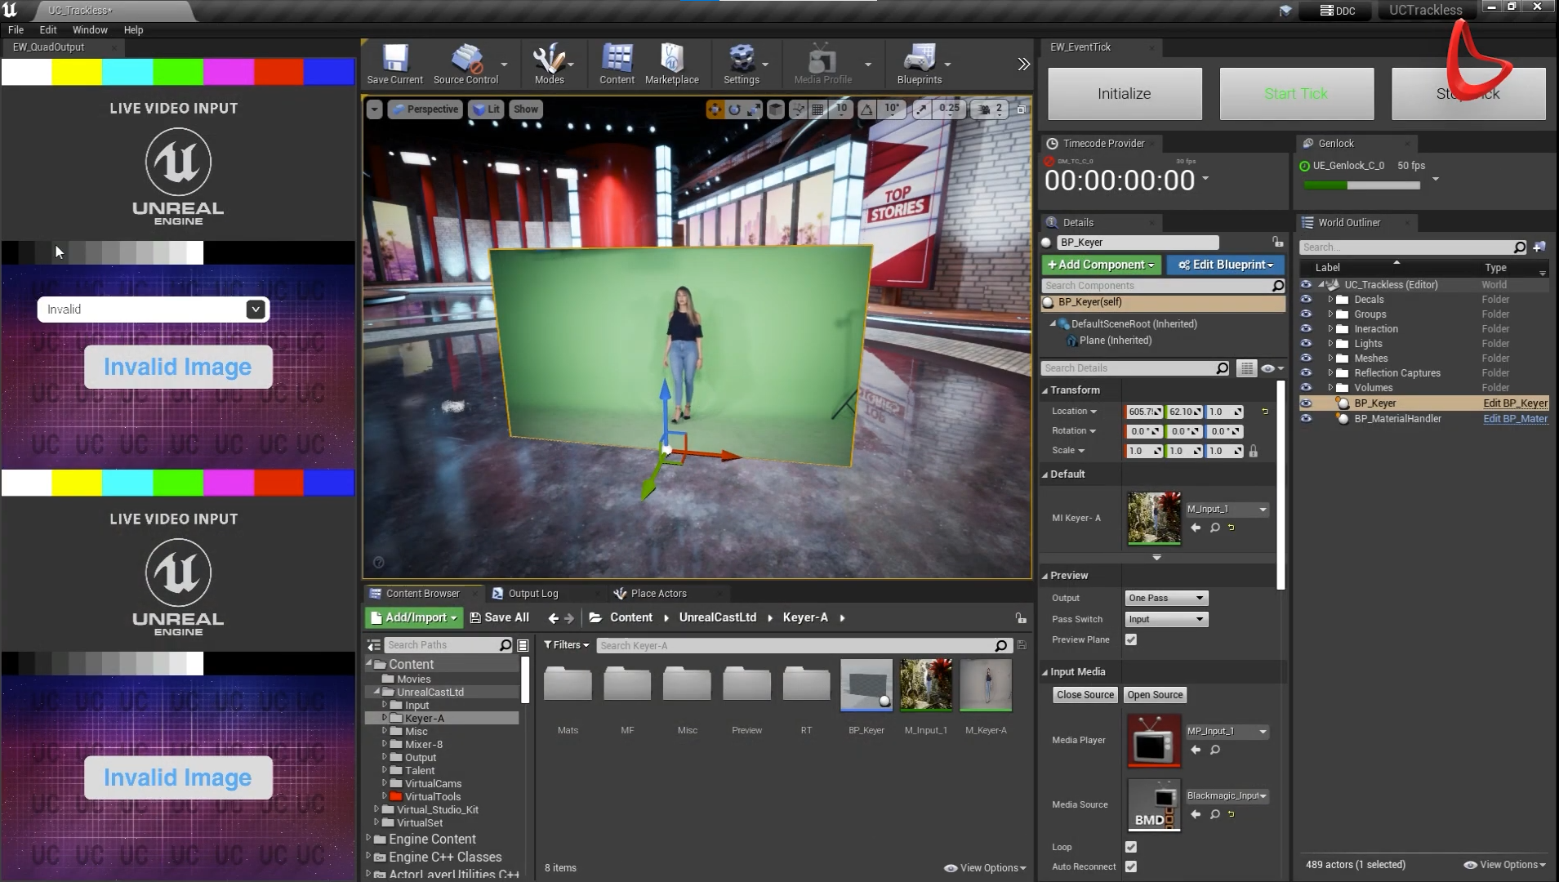Click the Save Current toolbar icon
This screenshot has width=1559, height=882.
coord(394,65)
